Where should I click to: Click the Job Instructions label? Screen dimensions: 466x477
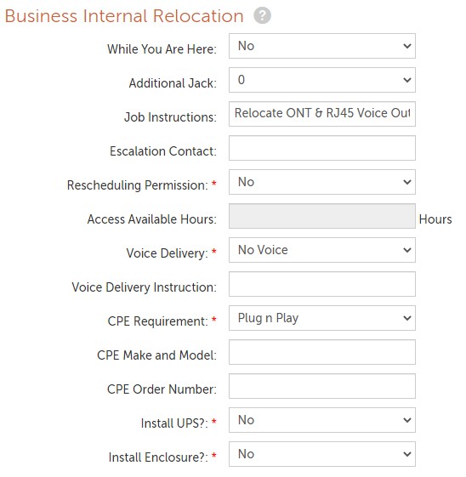(170, 117)
